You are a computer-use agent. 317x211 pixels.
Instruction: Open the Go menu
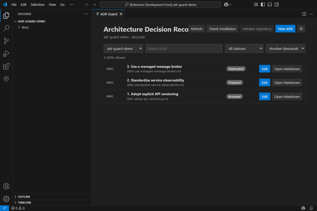tap(62, 4)
